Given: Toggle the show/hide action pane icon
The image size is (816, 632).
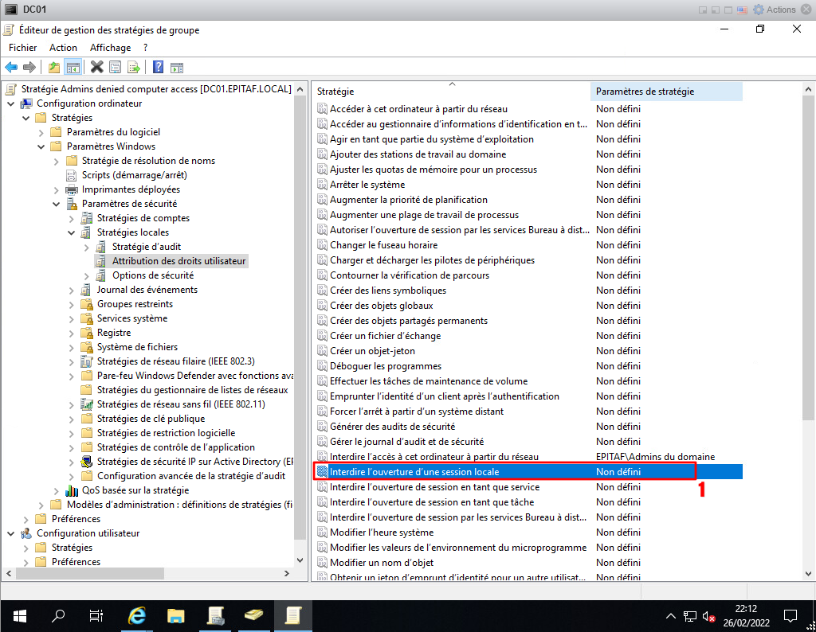Looking at the screenshot, I should coord(176,68).
